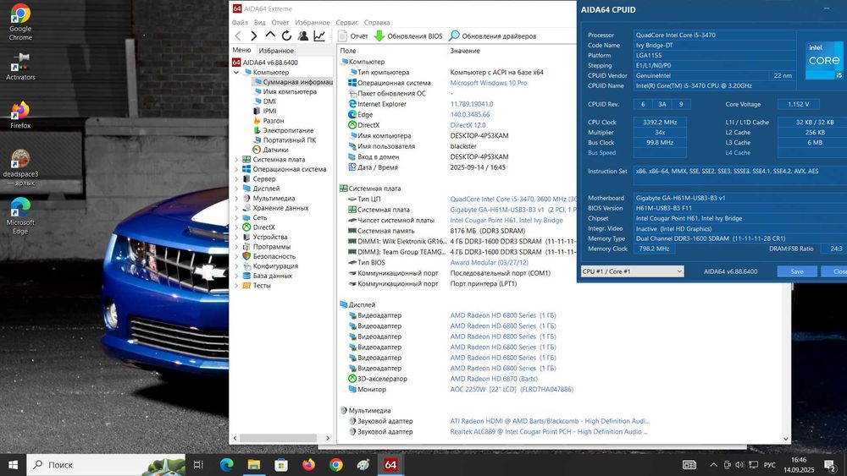Open the Вид menu
Viewport: 847px width, 476px height.
tap(260, 23)
